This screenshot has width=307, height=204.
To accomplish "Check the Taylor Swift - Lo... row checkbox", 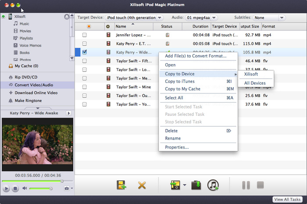I will [x=84, y=69].
